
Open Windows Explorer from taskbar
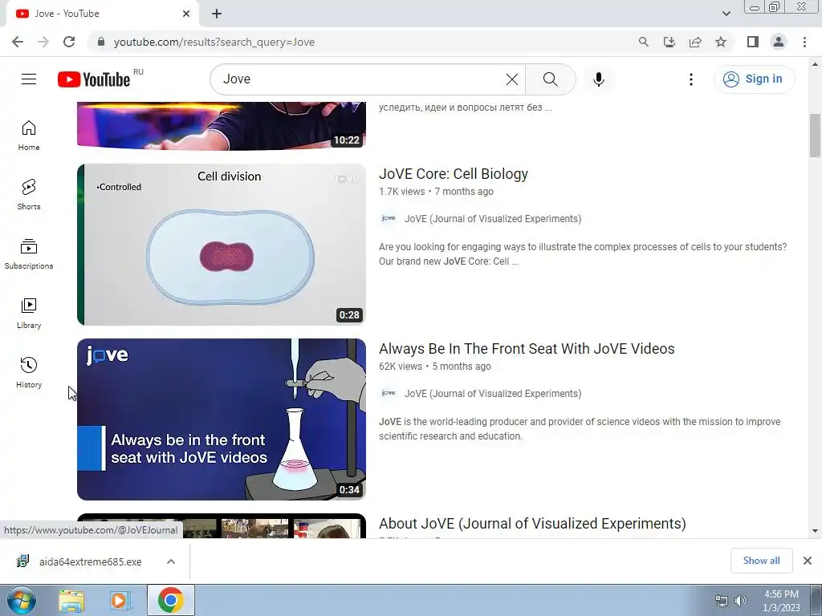tap(71, 601)
